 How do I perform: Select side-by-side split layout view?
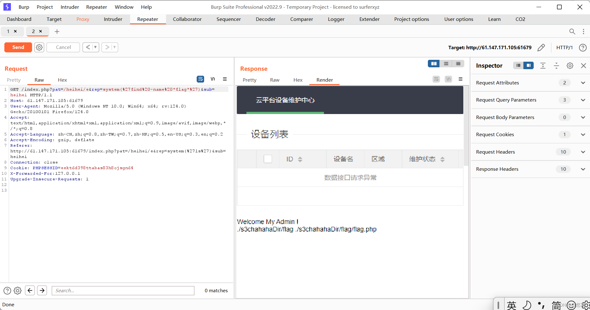(x=434, y=64)
